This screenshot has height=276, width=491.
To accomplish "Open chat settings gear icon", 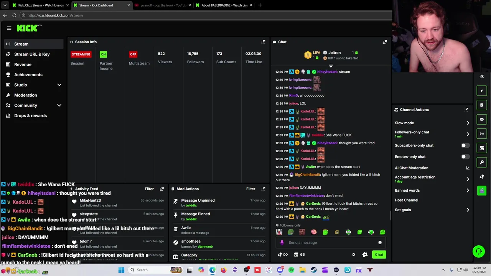I will pyautogui.click(x=354, y=255).
